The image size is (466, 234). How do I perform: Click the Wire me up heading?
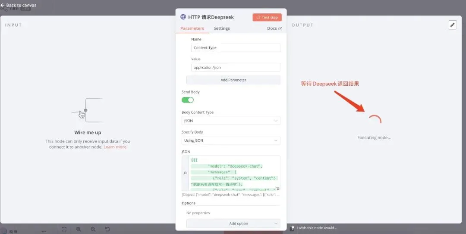click(x=88, y=132)
